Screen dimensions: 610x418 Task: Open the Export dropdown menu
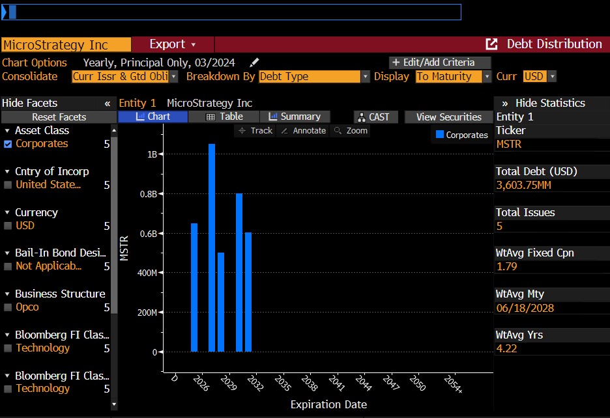pyautogui.click(x=173, y=44)
